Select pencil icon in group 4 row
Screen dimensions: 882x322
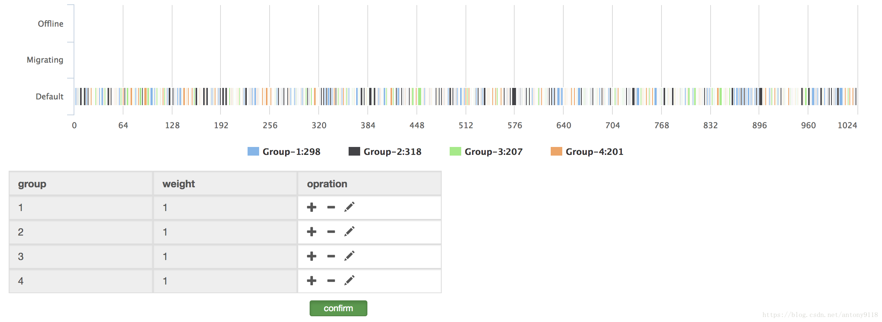[349, 280]
